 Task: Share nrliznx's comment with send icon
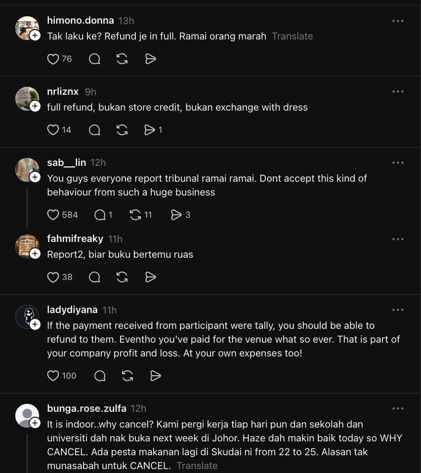150,130
